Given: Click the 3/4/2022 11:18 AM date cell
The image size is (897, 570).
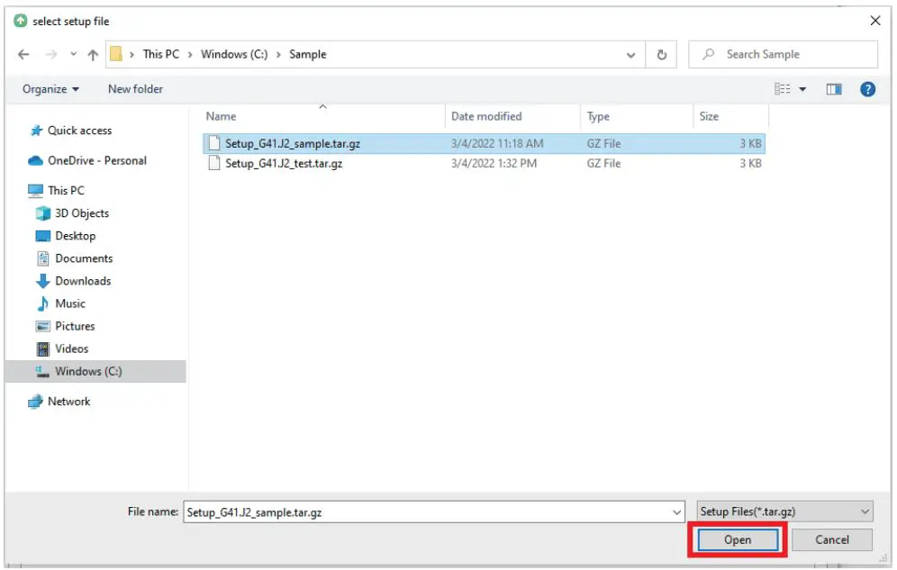Looking at the screenshot, I should coord(497,143).
